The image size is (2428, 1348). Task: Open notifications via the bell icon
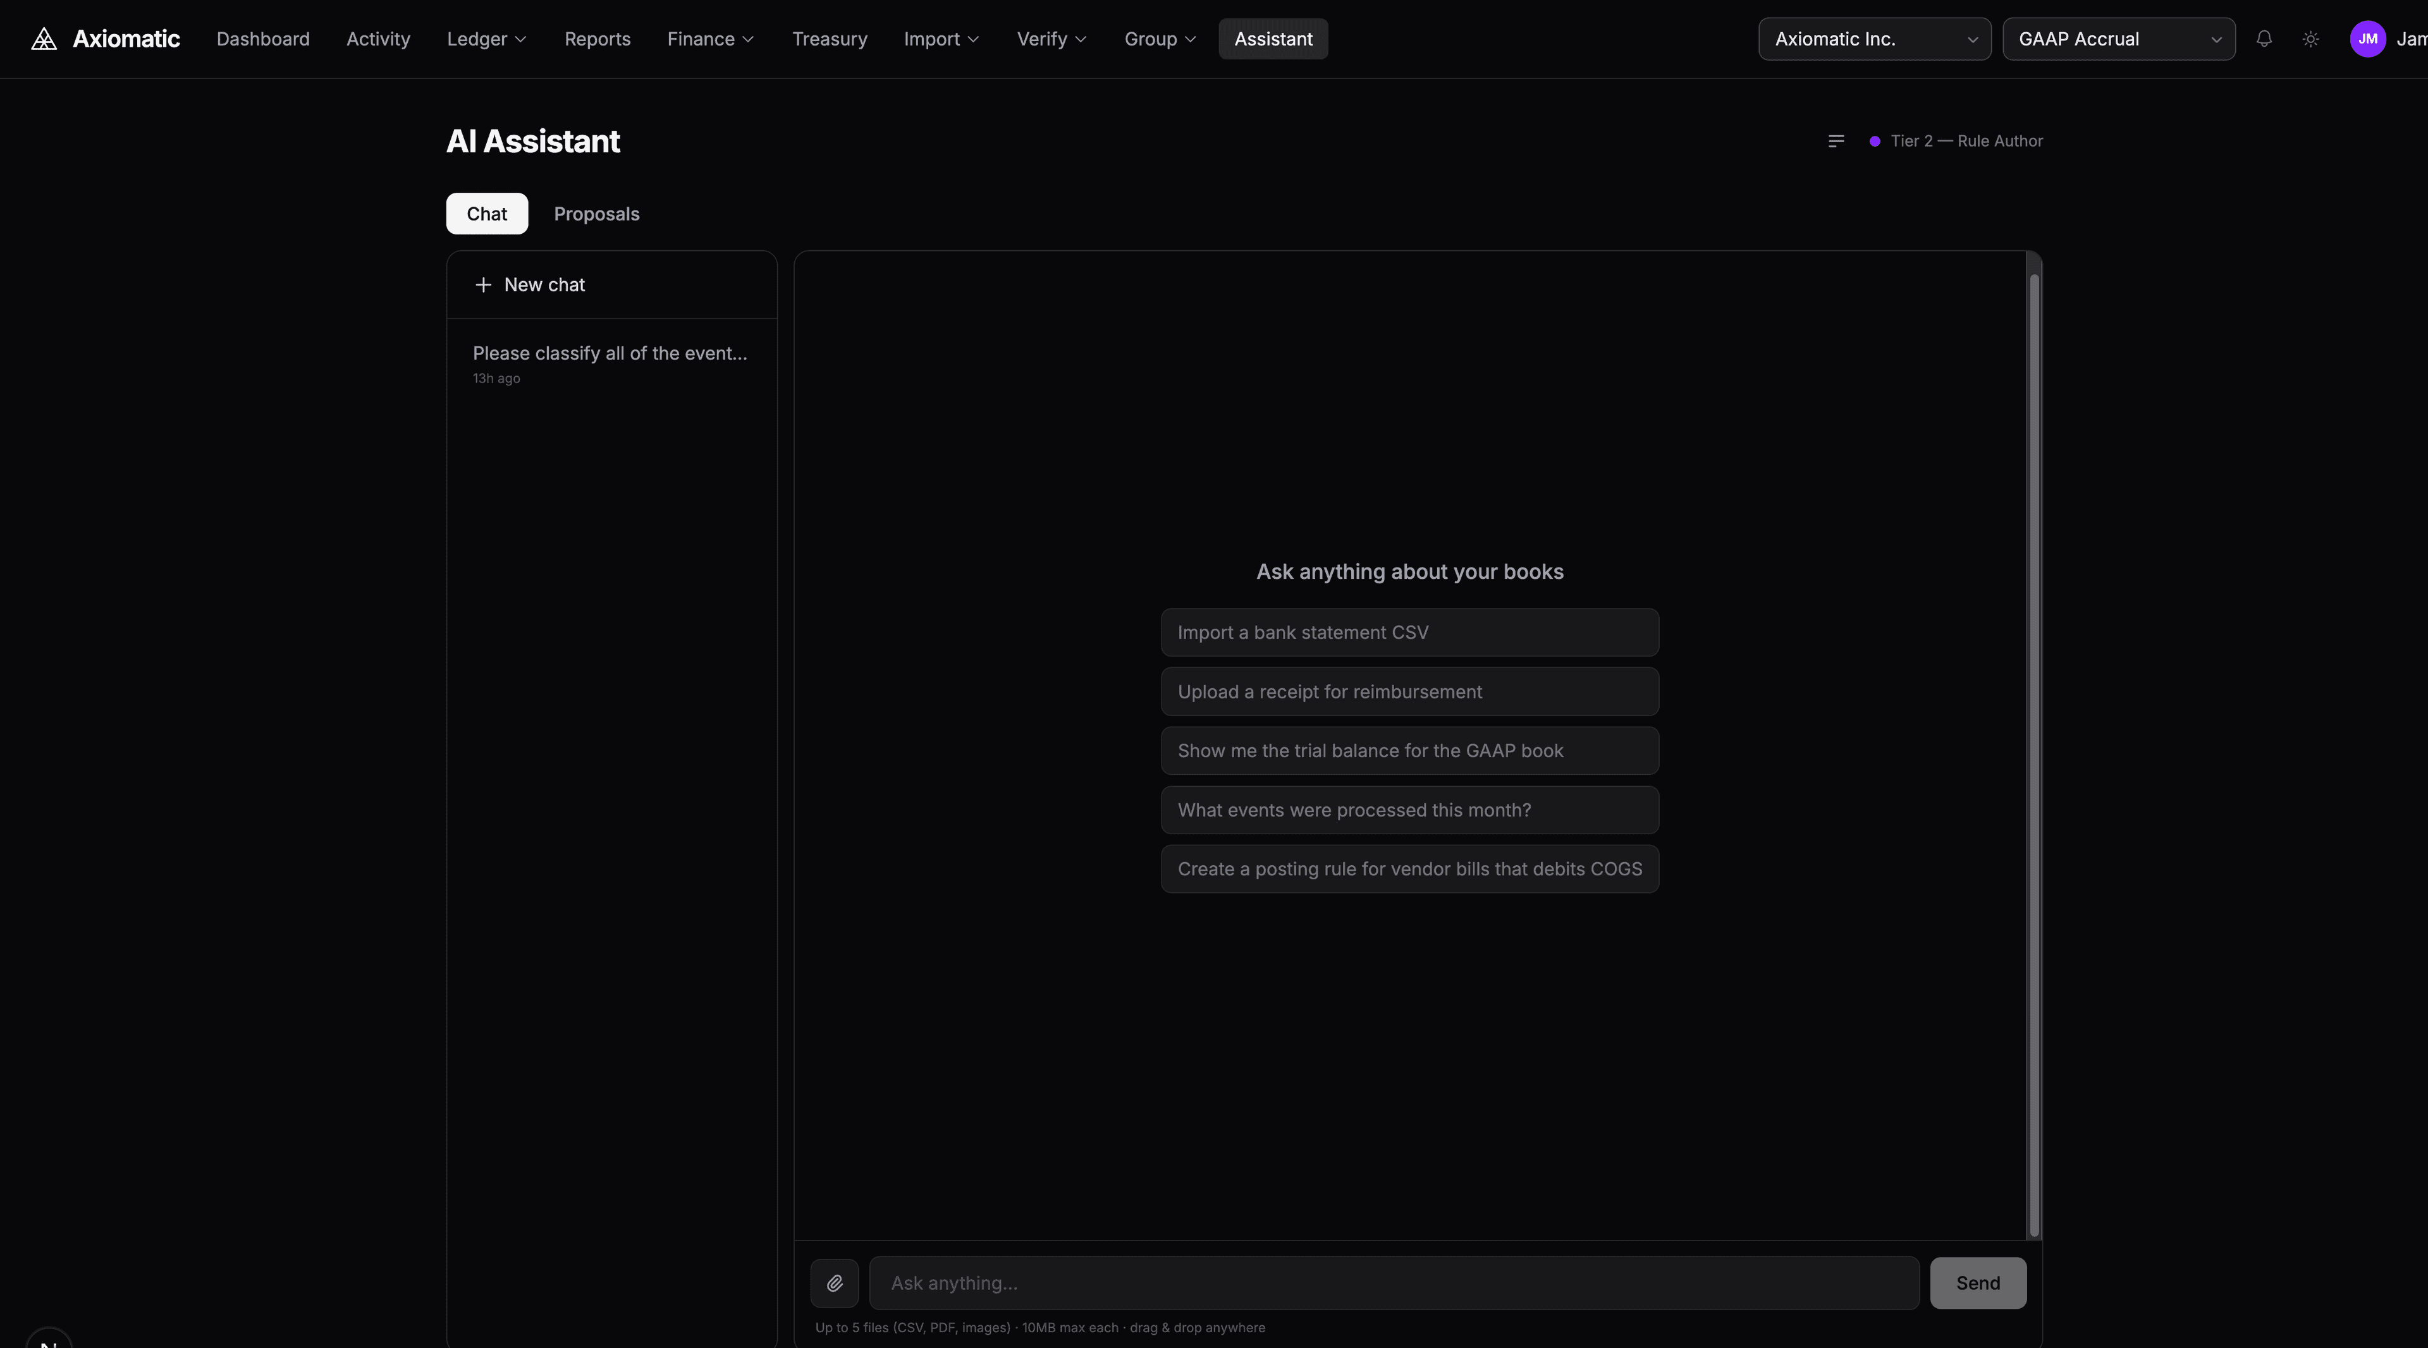(2264, 39)
